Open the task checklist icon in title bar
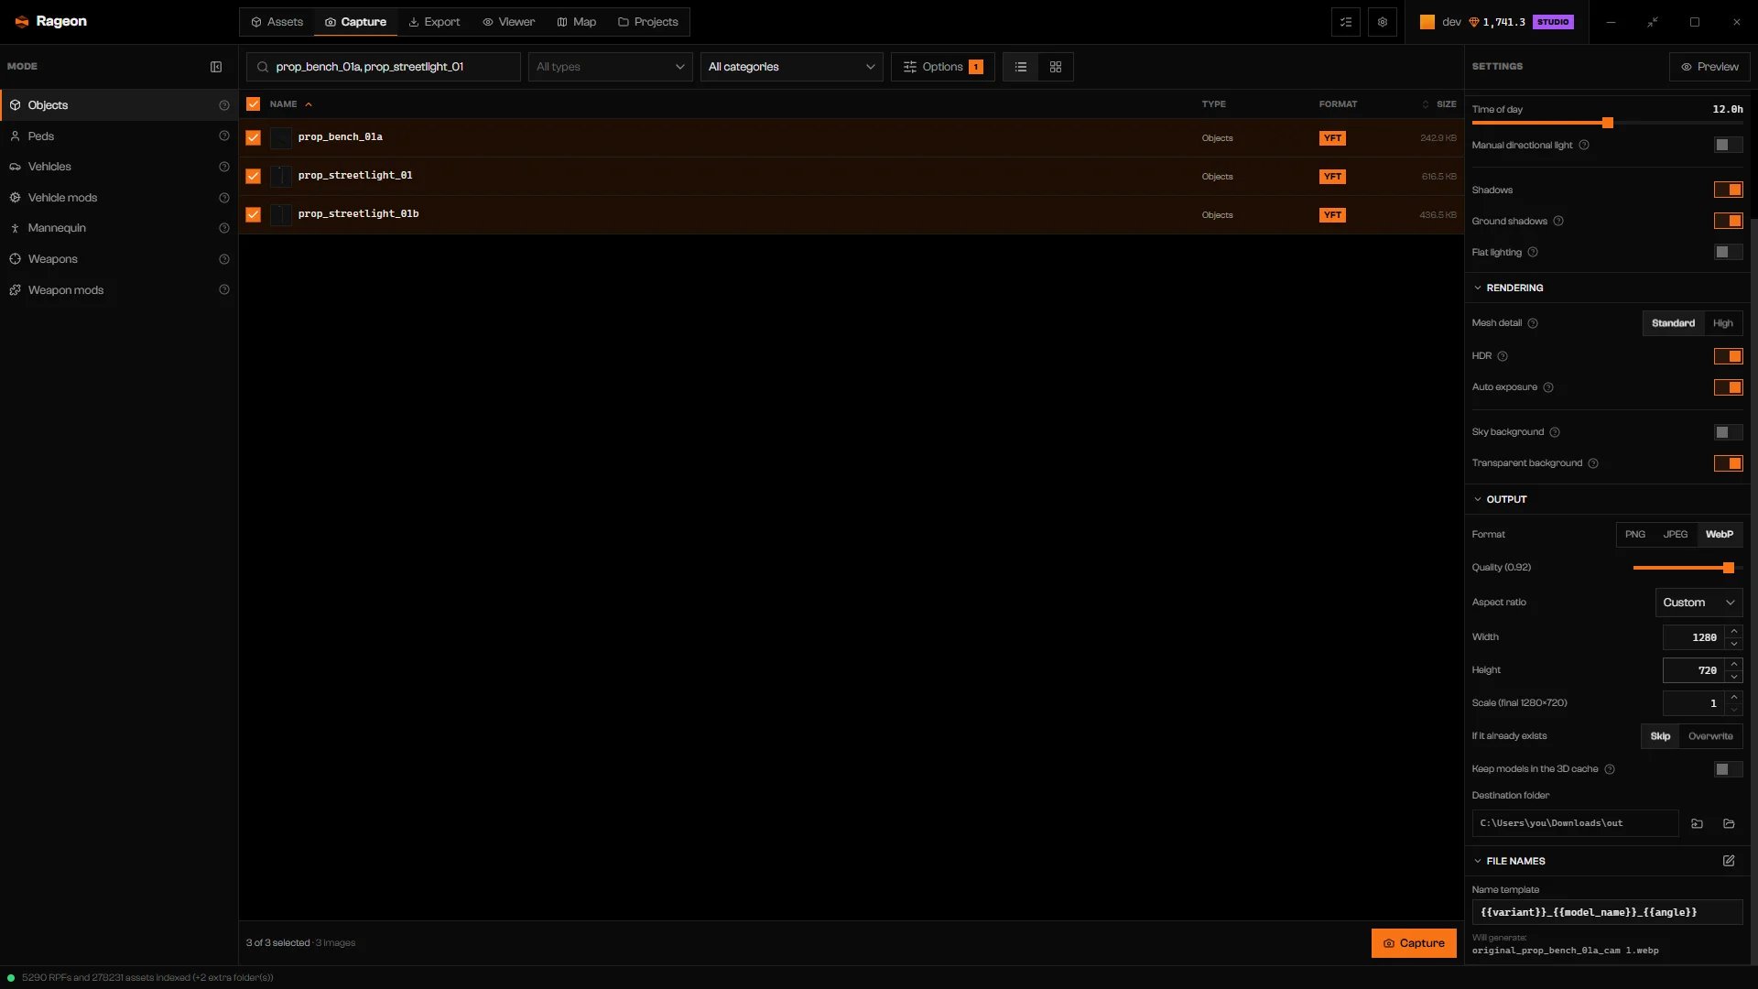 [x=1346, y=22]
